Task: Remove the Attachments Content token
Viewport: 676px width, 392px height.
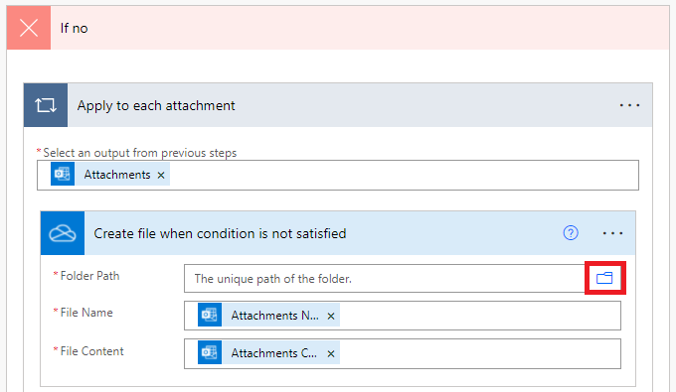Action: pos(331,353)
